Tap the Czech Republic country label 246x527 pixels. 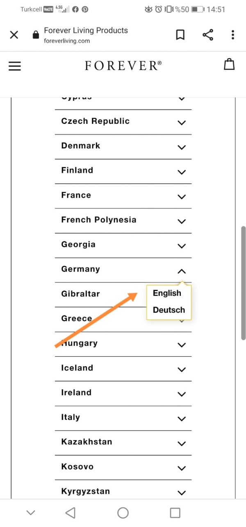96,121
